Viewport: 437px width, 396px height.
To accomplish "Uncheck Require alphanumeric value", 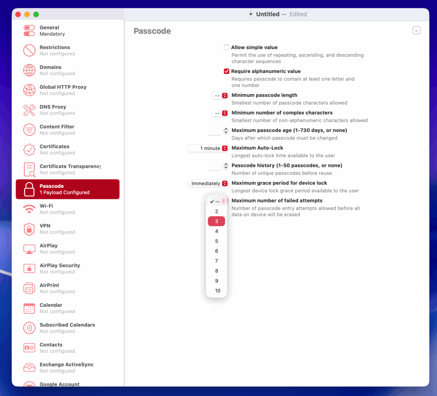I will pyautogui.click(x=227, y=71).
